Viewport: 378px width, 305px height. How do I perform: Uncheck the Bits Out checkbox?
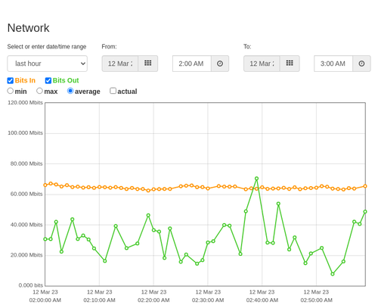coord(48,80)
